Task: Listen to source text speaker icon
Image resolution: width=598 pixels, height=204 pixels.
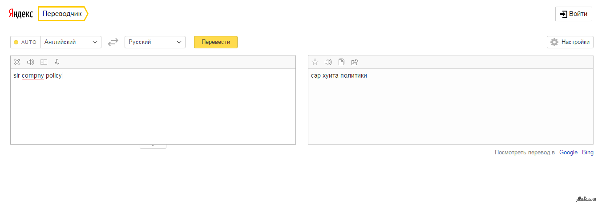Action: (30, 62)
